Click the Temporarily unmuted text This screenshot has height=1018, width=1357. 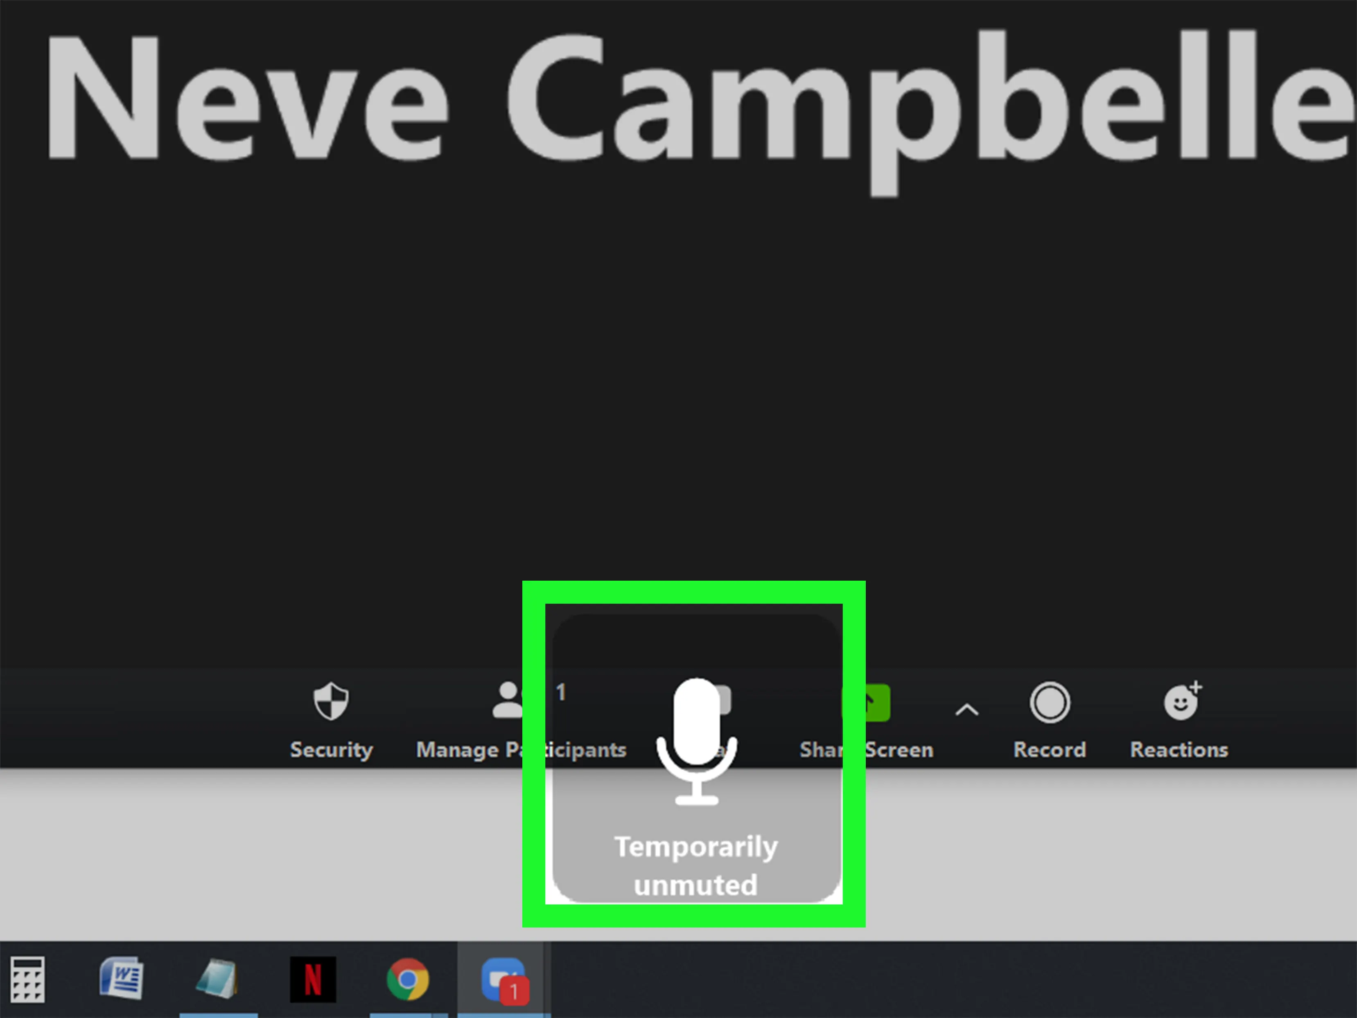coord(695,865)
